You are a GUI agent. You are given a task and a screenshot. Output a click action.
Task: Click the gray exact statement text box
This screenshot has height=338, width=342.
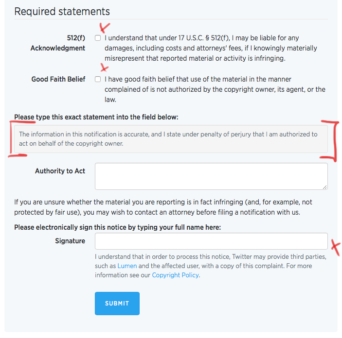pos(171,139)
